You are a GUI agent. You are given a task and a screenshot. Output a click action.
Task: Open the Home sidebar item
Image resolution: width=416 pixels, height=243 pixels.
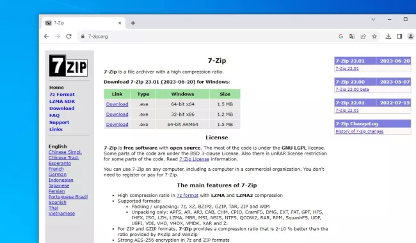coord(56,88)
